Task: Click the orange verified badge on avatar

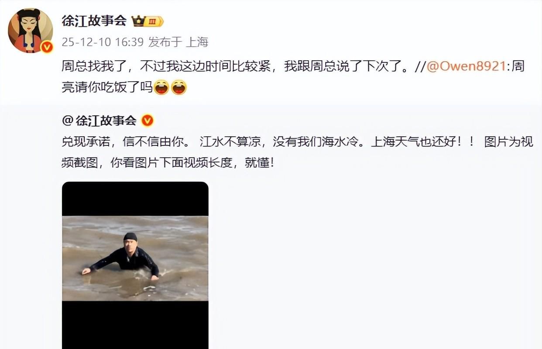Action: tap(47, 47)
